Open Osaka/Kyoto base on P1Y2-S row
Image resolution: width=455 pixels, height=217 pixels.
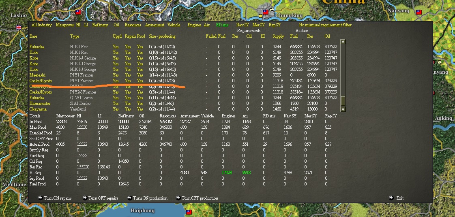tap(41, 92)
